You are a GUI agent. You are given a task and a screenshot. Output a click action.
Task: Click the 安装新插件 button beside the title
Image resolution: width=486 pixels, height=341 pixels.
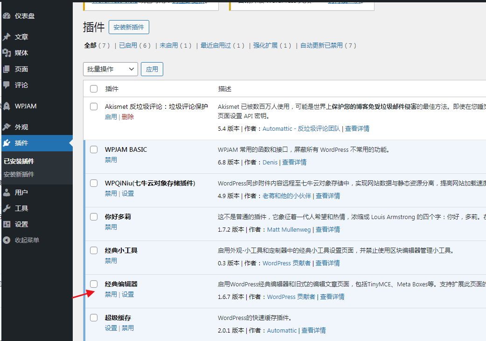pyautogui.click(x=129, y=27)
